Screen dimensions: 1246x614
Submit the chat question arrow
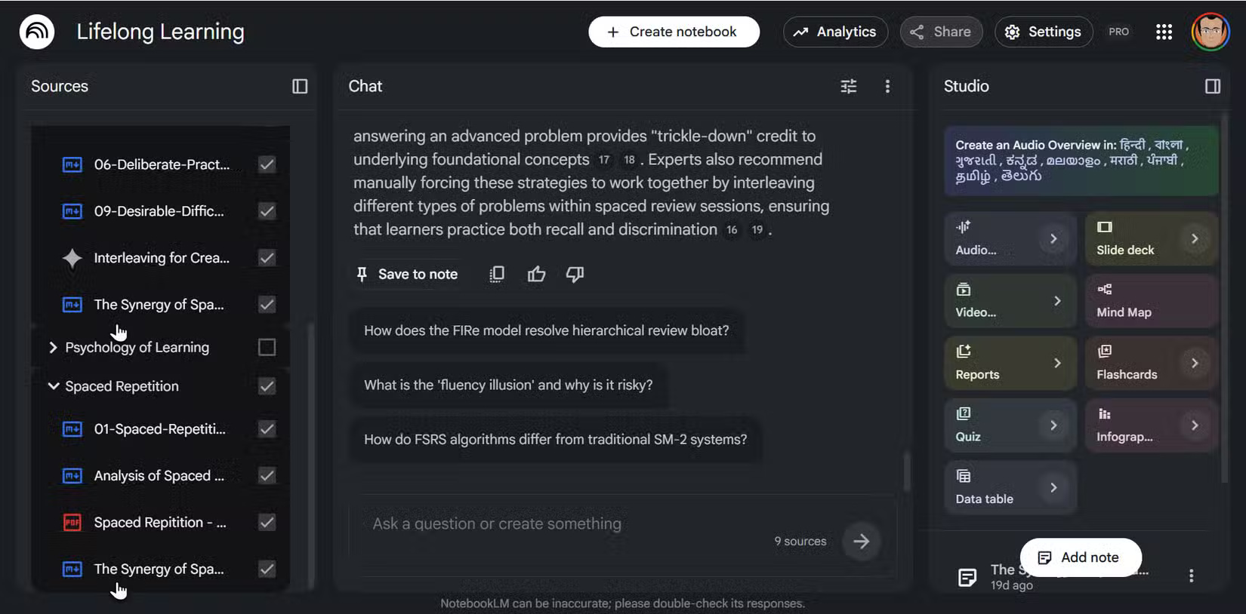pos(861,541)
